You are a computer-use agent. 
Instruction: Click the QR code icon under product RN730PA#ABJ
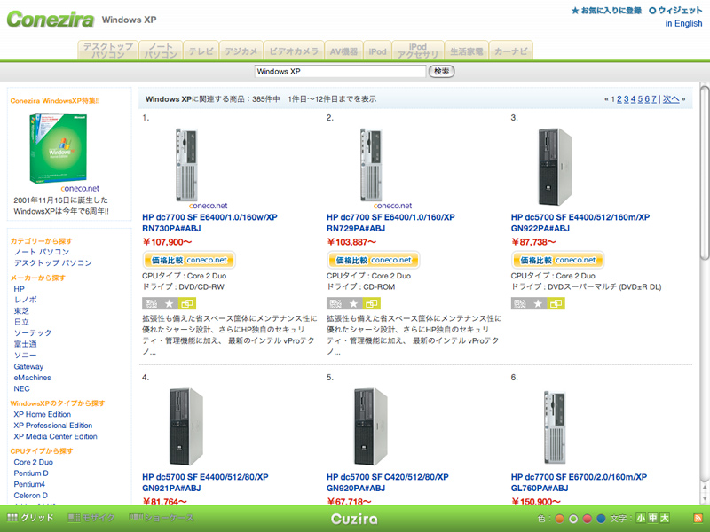tap(151, 303)
